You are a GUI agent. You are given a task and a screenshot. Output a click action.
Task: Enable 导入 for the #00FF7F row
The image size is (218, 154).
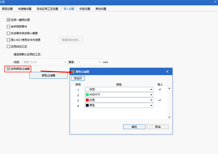coord(160,95)
